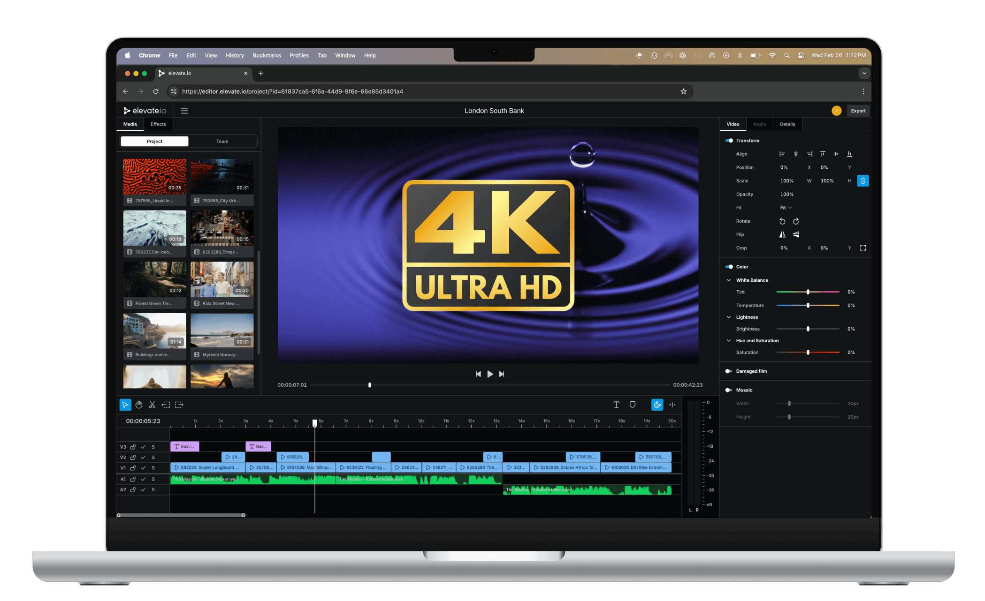Viewport: 985px width, 601px height.
Task: Open the hamburger menu beside logo
Action: tap(184, 111)
